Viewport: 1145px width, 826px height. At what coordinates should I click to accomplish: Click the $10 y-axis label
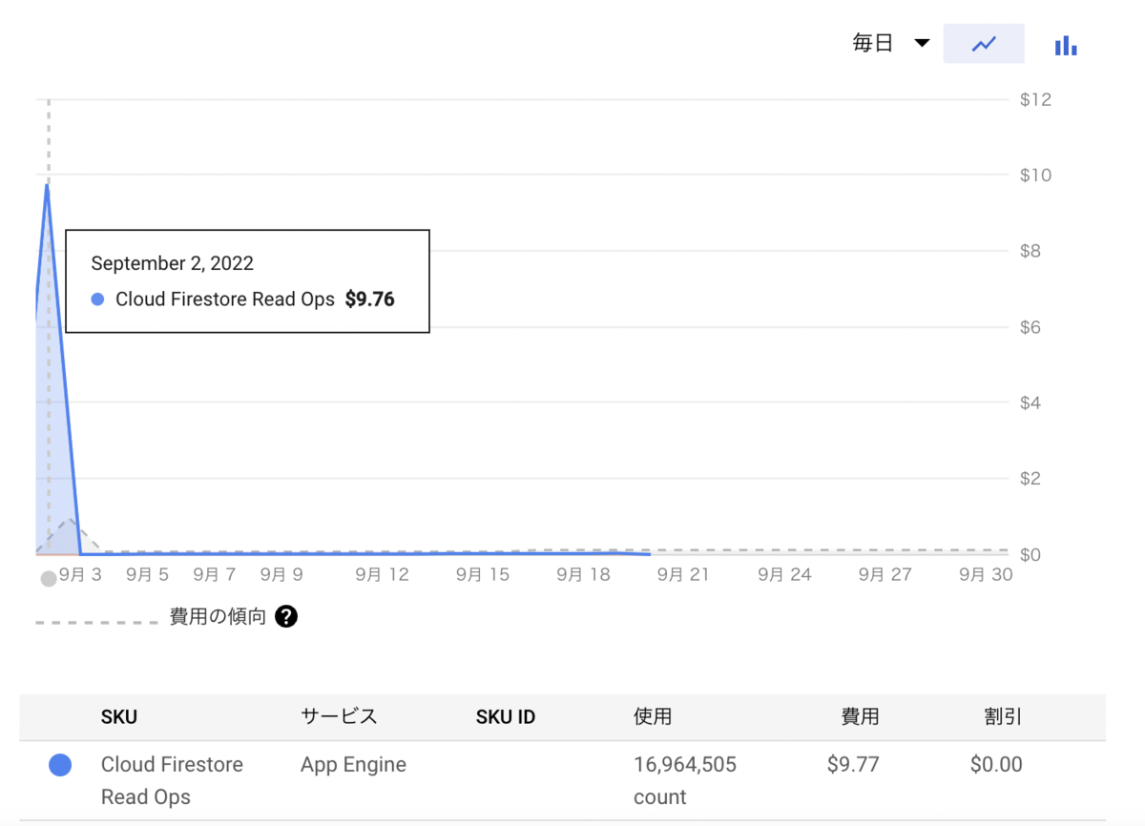[x=1035, y=175]
